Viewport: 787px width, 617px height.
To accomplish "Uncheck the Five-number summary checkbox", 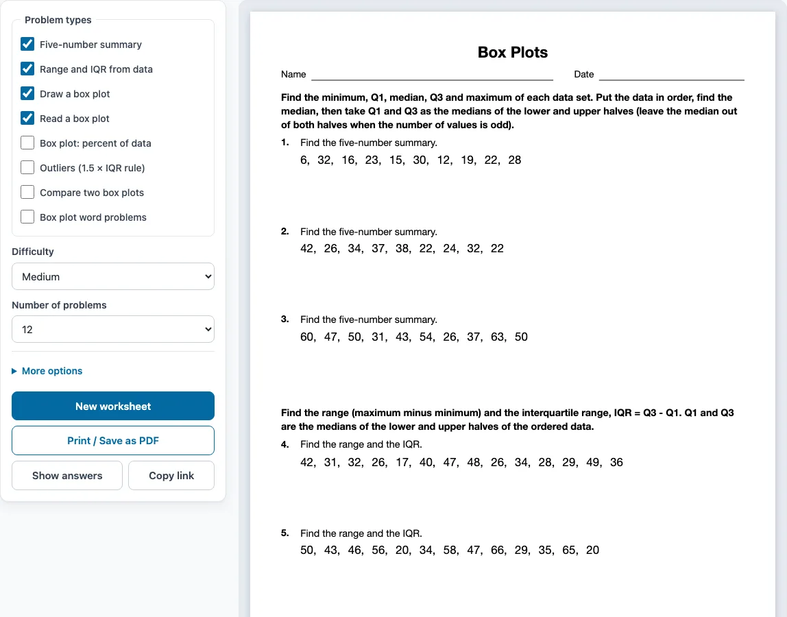I will click(x=27, y=44).
